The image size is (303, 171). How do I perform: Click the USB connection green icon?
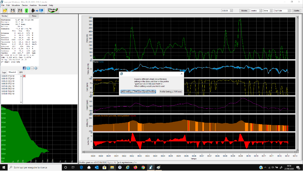tap(26, 11)
